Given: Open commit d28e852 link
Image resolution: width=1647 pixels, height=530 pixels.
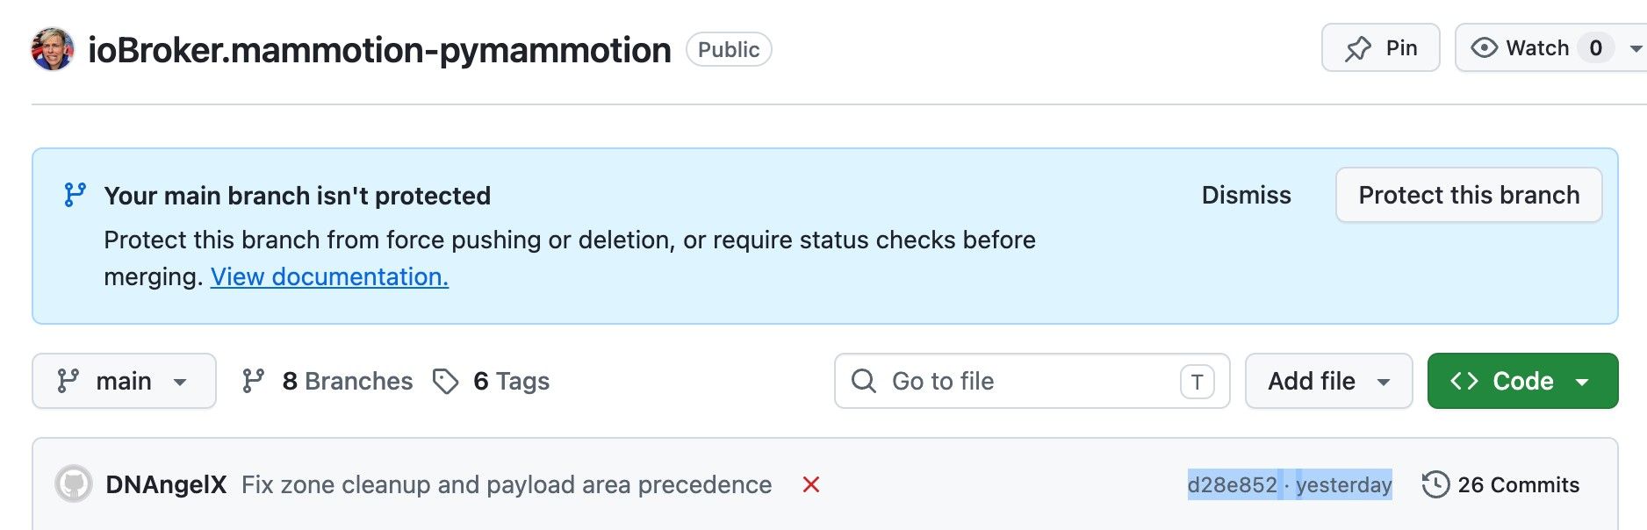Looking at the screenshot, I should [1232, 484].
